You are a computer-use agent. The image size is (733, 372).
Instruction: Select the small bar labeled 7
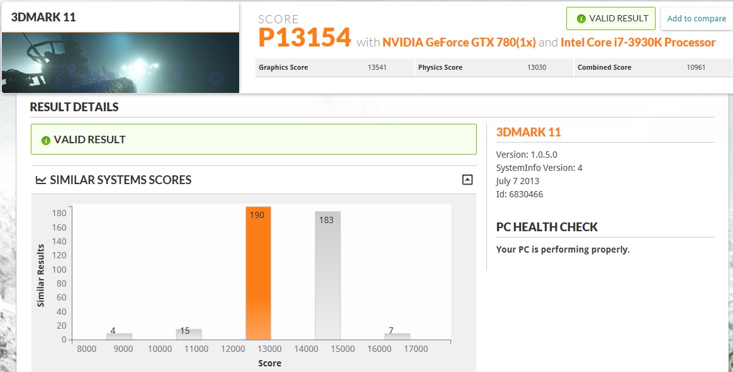pyautogui.click(x=398, y=336)
